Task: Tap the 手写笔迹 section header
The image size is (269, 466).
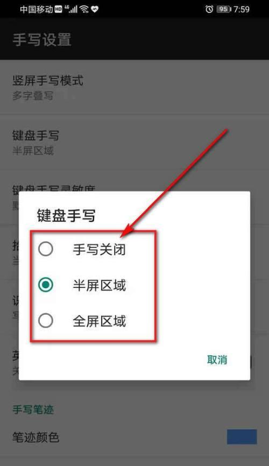Action: click(x=33, y=409)
